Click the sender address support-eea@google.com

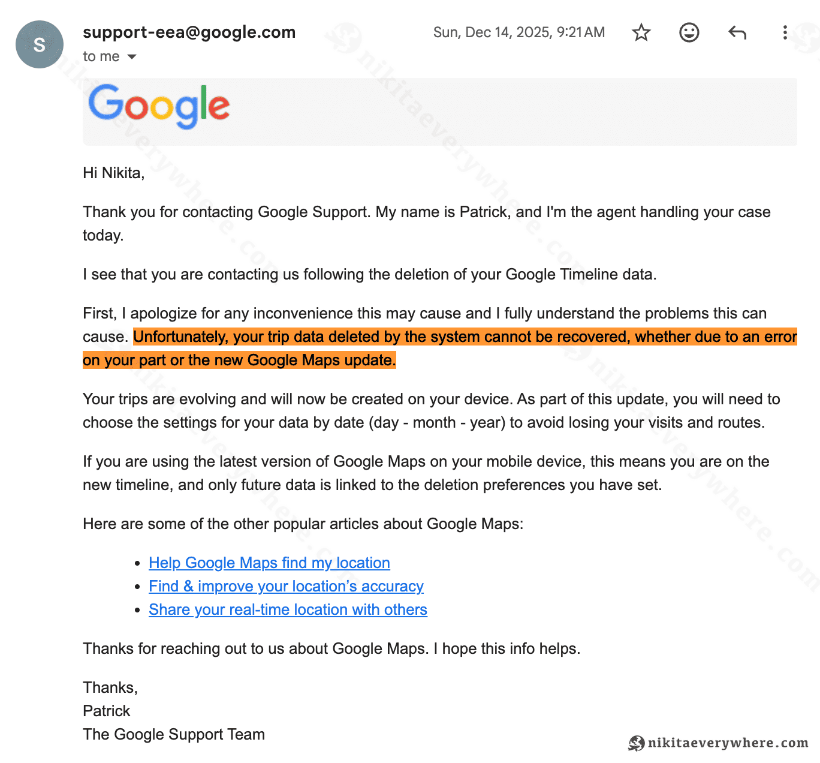(189, 32)
